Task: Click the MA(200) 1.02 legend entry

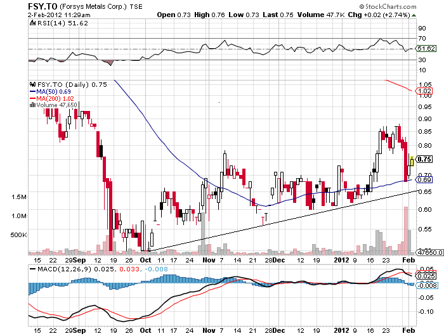Action: (x=52, y=98)
